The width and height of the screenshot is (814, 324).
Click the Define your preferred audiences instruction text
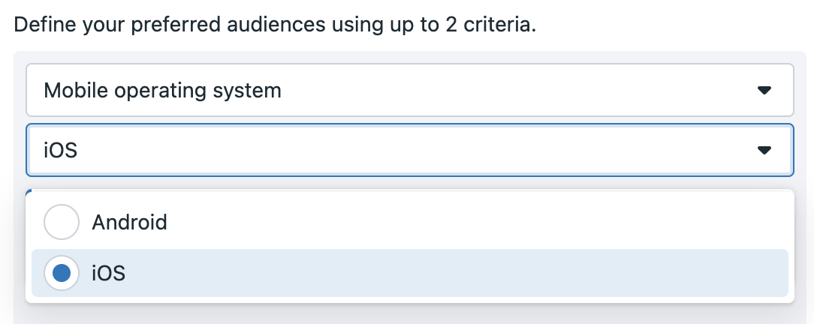pos(275,25)
